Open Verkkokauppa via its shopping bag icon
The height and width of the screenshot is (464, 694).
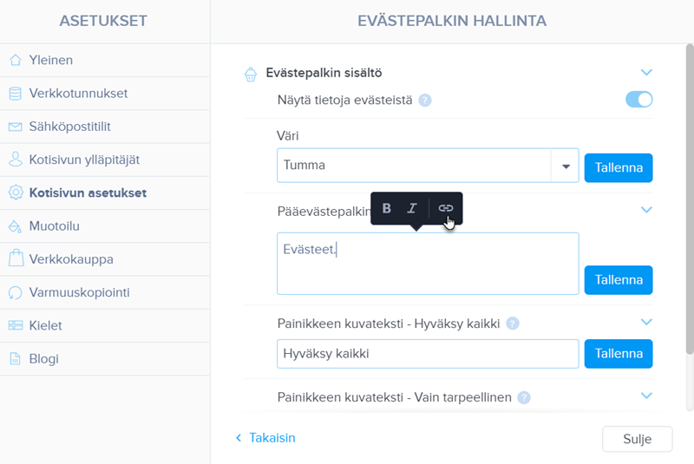point(16,258)
